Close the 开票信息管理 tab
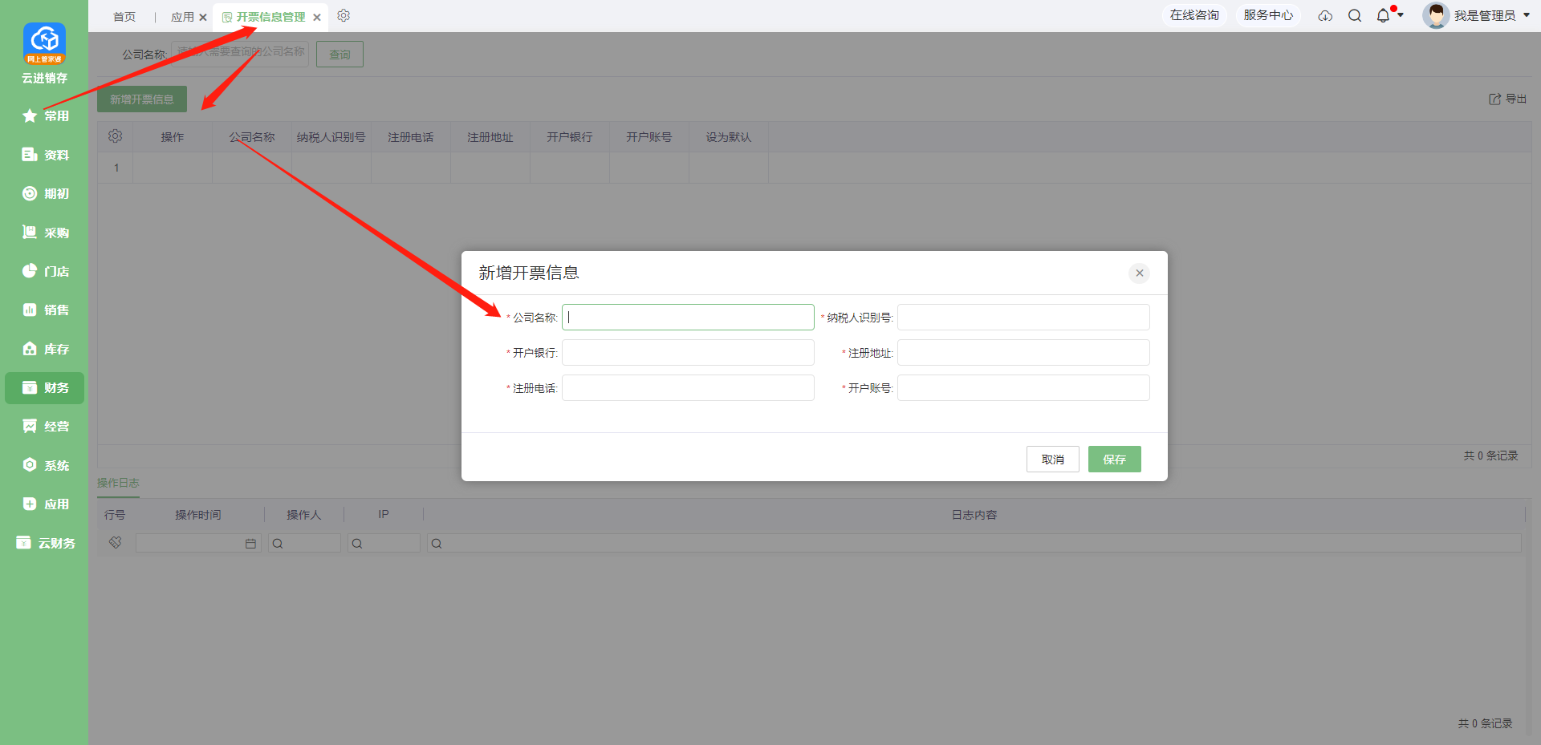Viewport: 1541px width, 745px height. pos(317,17)
